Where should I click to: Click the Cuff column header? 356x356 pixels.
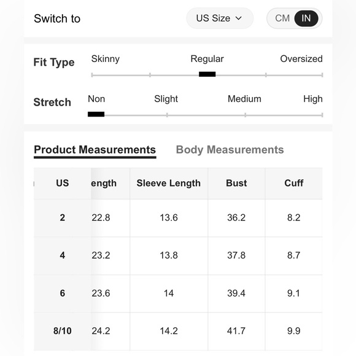[x=294, y=184]
